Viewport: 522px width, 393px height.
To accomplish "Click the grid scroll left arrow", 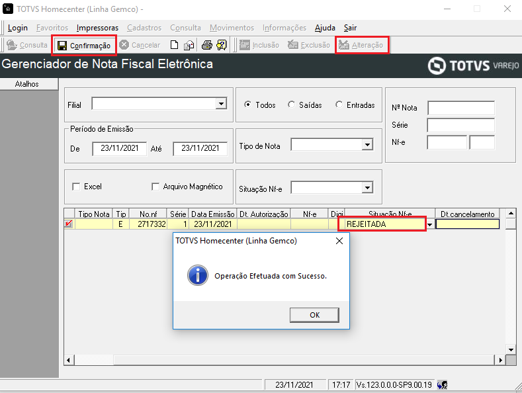I will pyautogui.click(x=69, y=360).
